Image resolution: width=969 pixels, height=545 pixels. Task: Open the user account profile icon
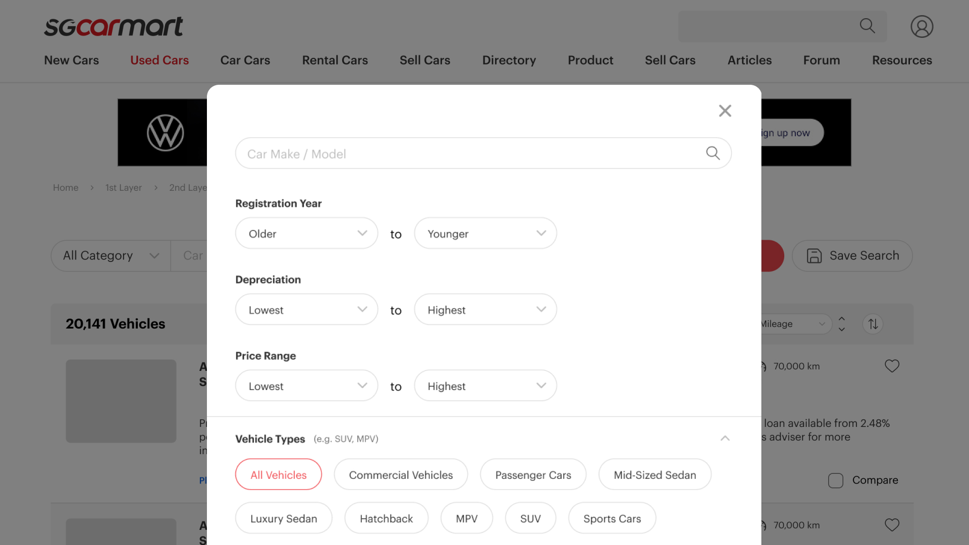point(922,27)
